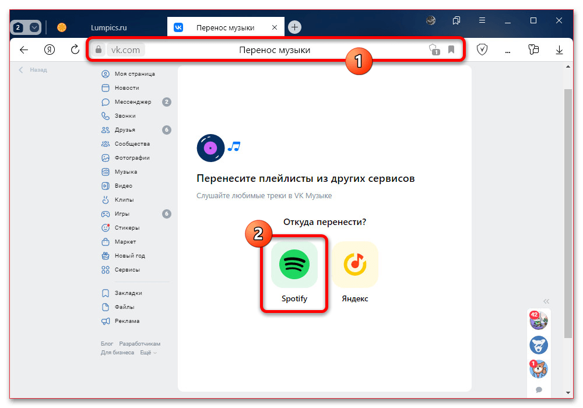The height and width of the screenshot is (408, 583).
Task: Open the extensions puzzle-style icon
Action: click(x=533, y=50)
